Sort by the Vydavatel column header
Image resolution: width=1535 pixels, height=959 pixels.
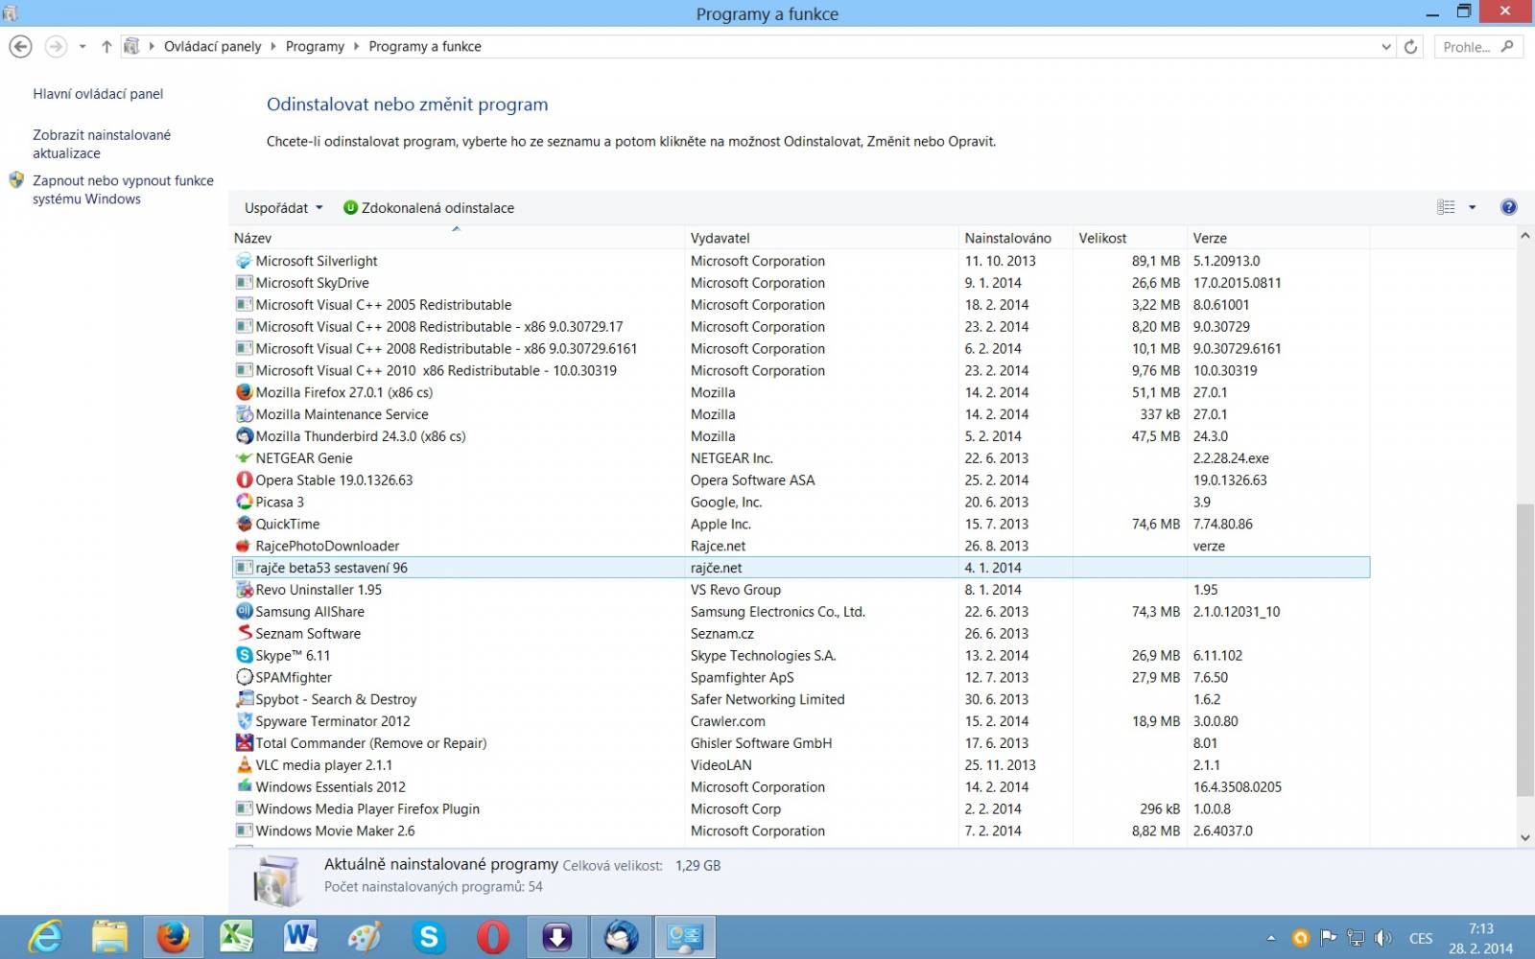click(x=822, y=238)
